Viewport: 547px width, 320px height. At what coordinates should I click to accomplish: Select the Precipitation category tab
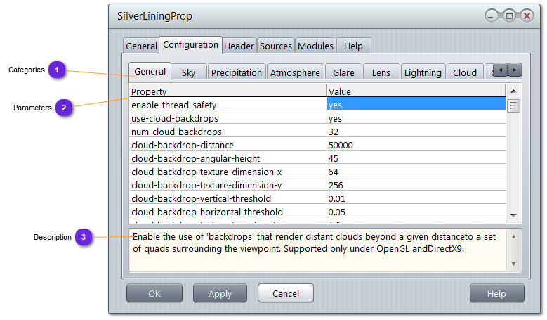(x=237, y=72)
